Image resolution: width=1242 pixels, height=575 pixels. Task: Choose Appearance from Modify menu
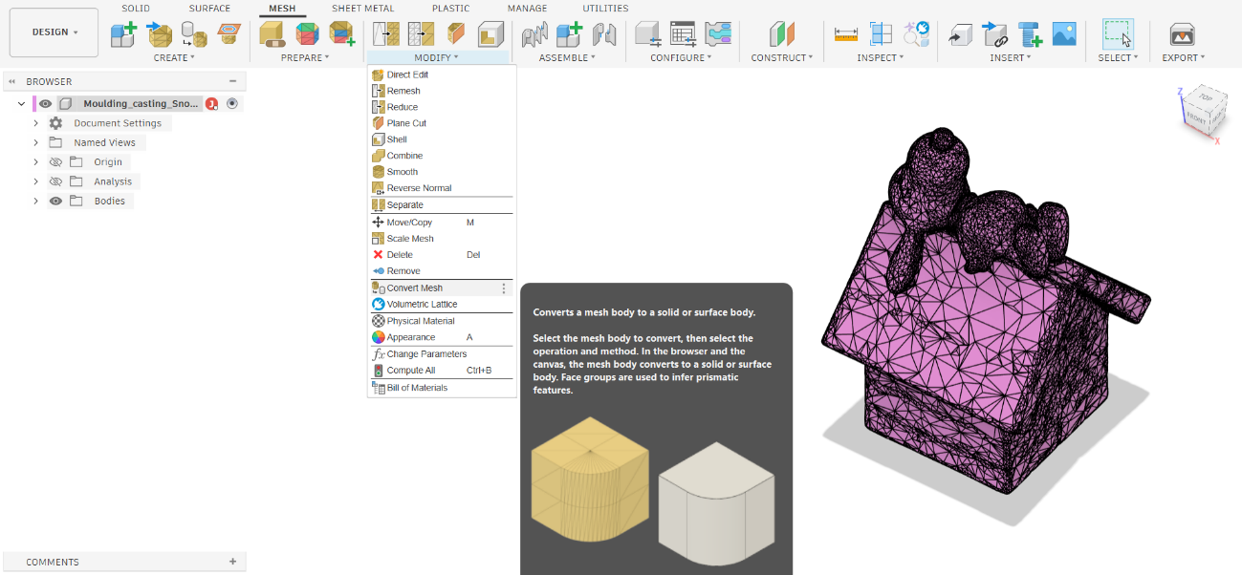point(441,337)
